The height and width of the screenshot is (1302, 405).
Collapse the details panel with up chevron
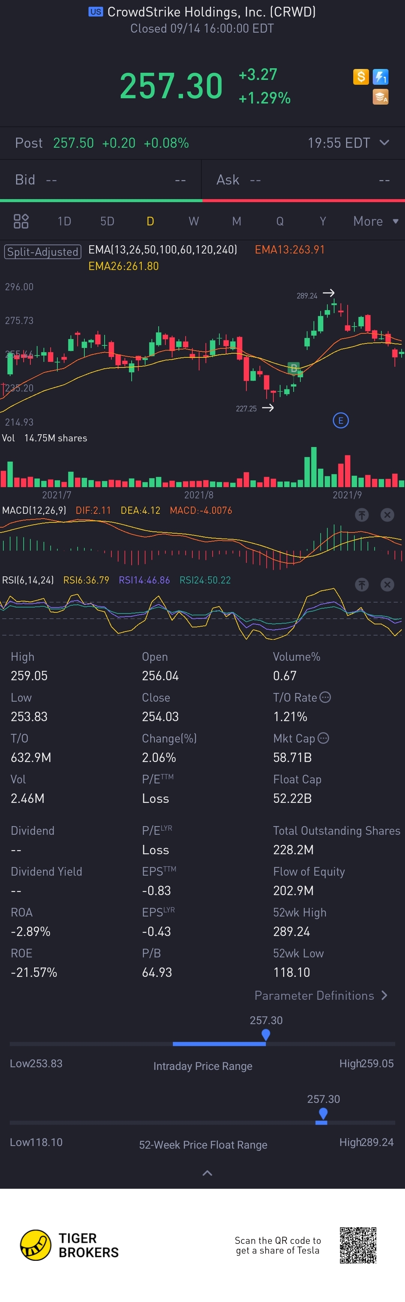tap(207, 1173)
